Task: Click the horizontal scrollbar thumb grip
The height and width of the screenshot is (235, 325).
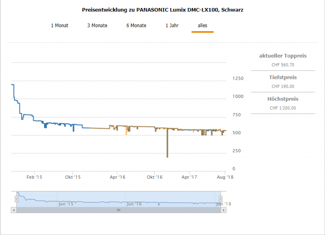Action: point(118,210)
